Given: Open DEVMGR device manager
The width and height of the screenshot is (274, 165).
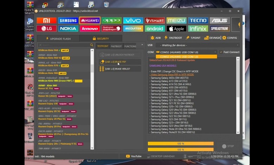Looking at the screenshot, I should click(212, 38).
